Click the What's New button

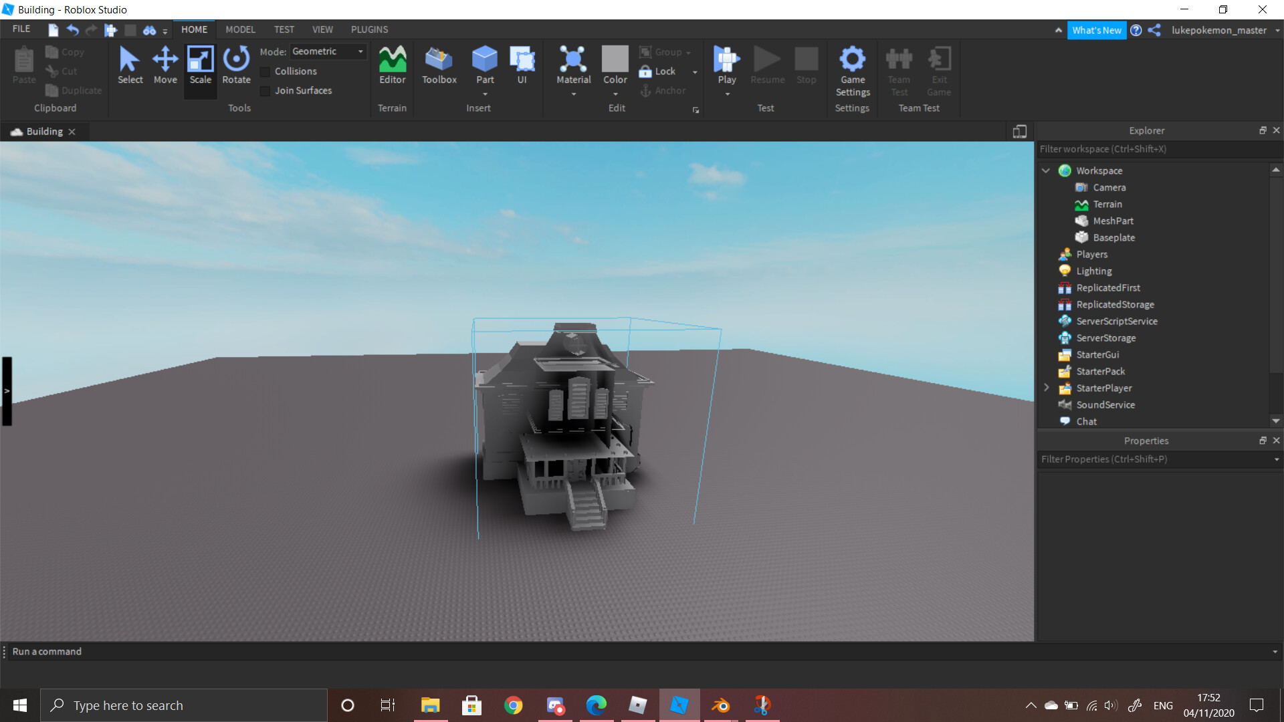(x=1096, y=30)
